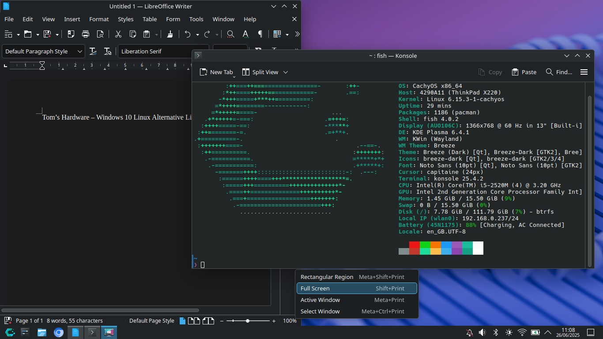Click the Undo arrow icon
This screenshot has height=339, width=603.
188,34
